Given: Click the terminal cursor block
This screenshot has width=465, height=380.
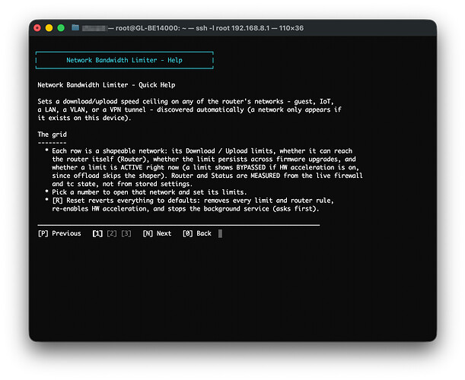Looking at the screenshot, I should click(x=220, y=233).
